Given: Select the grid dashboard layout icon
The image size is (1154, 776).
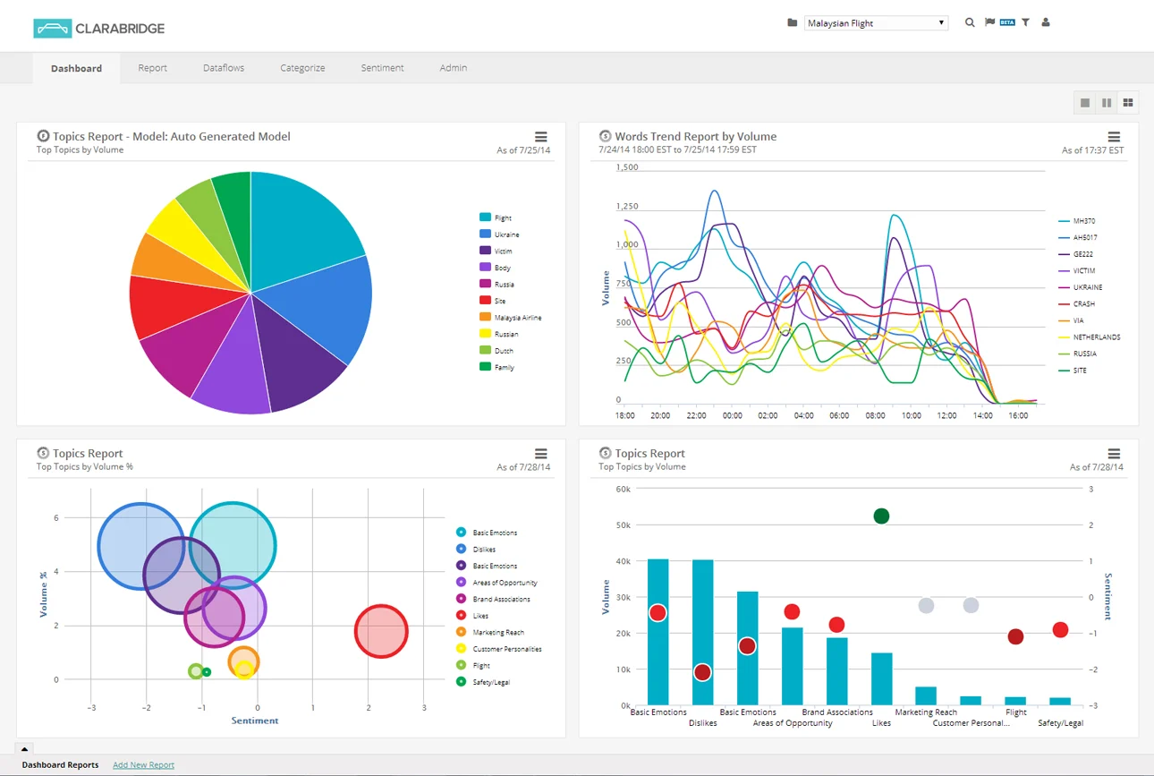Looking at the screenshot, I should pyautogui.click(x=1127, y=102).
